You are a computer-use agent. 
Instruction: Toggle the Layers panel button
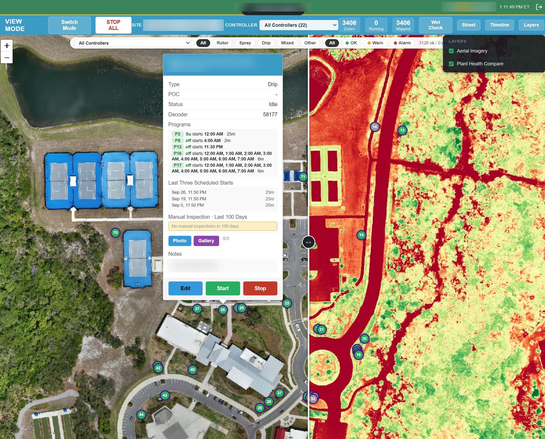point(531,25)
